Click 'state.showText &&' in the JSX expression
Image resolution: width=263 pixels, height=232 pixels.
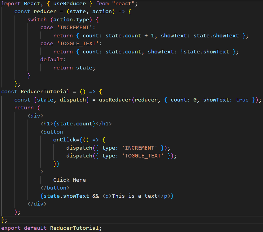pos(71,196)
